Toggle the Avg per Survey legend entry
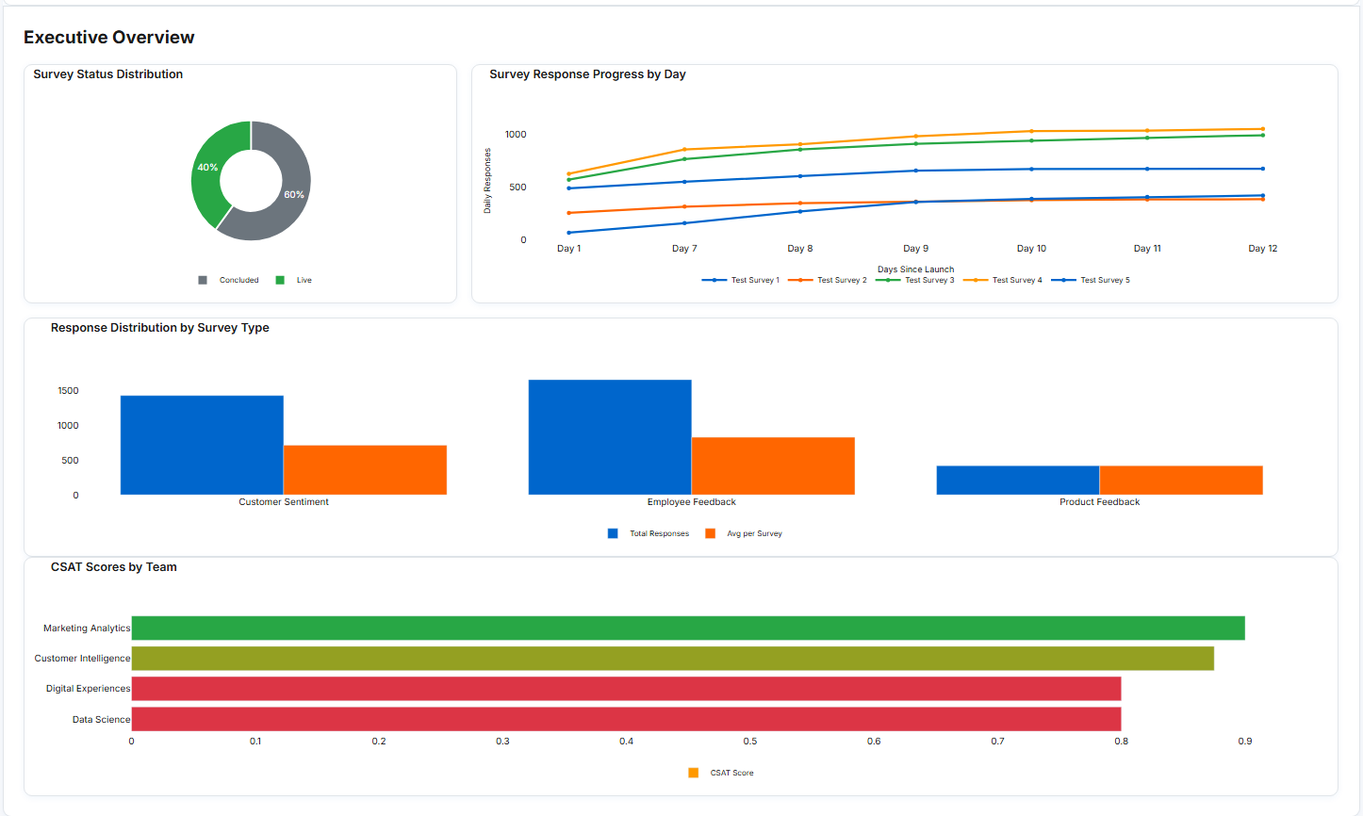The width and height of the screenshot is (1363, 816). 744,533
